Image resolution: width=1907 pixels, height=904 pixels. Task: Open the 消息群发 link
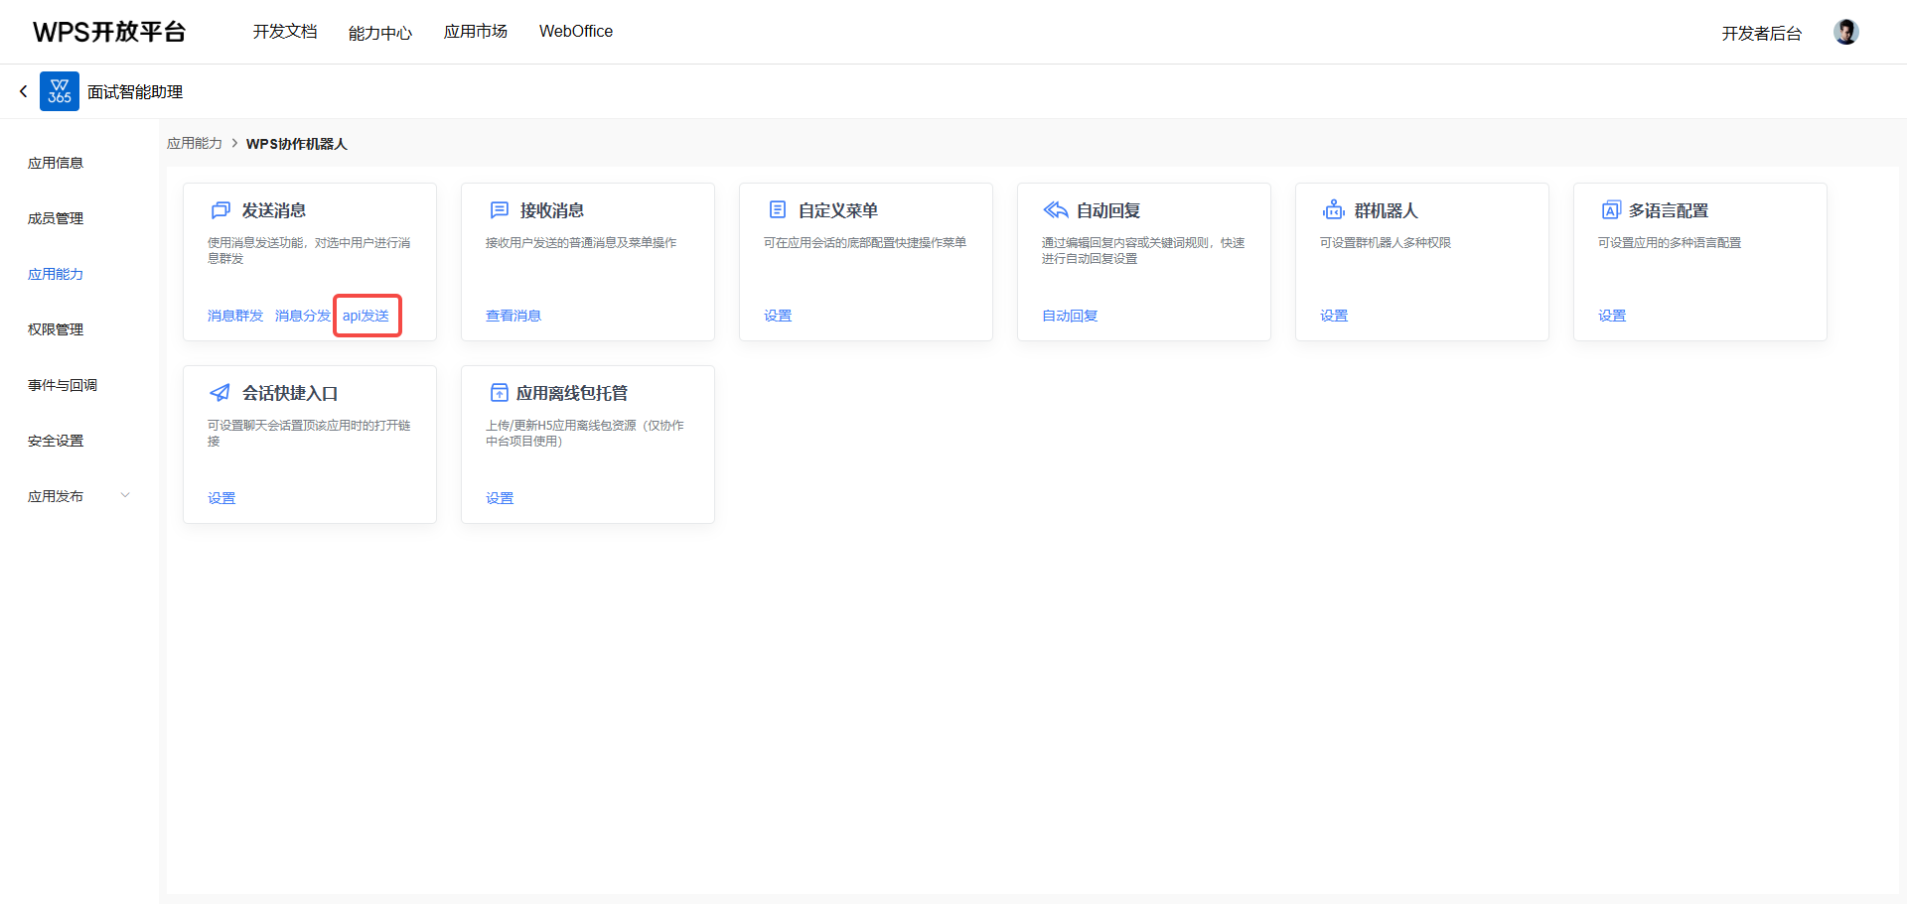click(235, 316)
